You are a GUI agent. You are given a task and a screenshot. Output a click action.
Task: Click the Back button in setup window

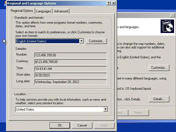coord(122,113)
